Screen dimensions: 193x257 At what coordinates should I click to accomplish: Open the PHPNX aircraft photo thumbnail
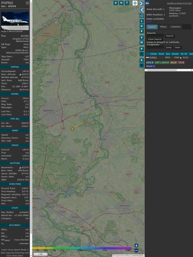click(15, 21)
